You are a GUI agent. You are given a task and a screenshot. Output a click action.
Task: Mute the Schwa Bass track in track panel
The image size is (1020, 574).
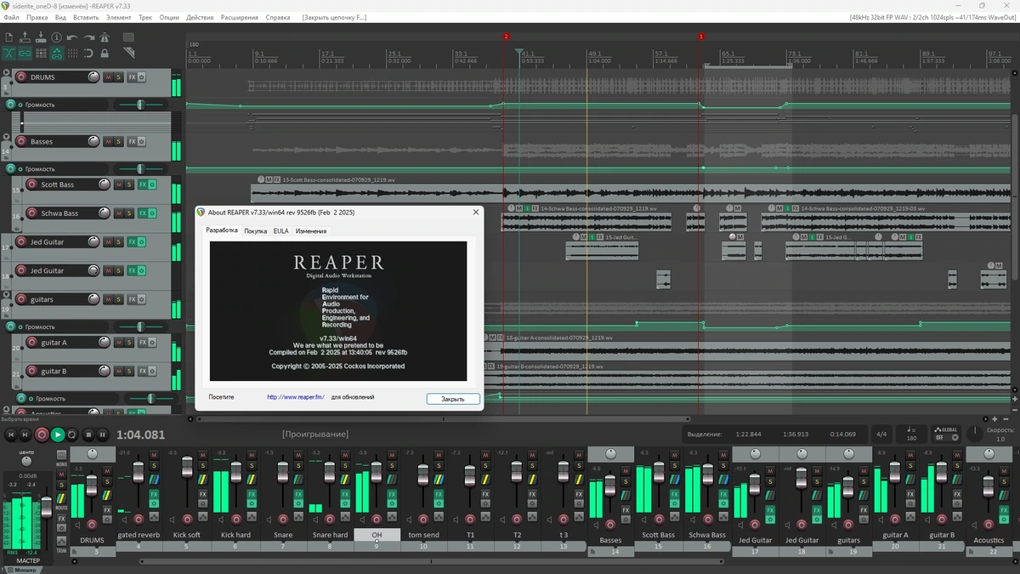point(119,213)
